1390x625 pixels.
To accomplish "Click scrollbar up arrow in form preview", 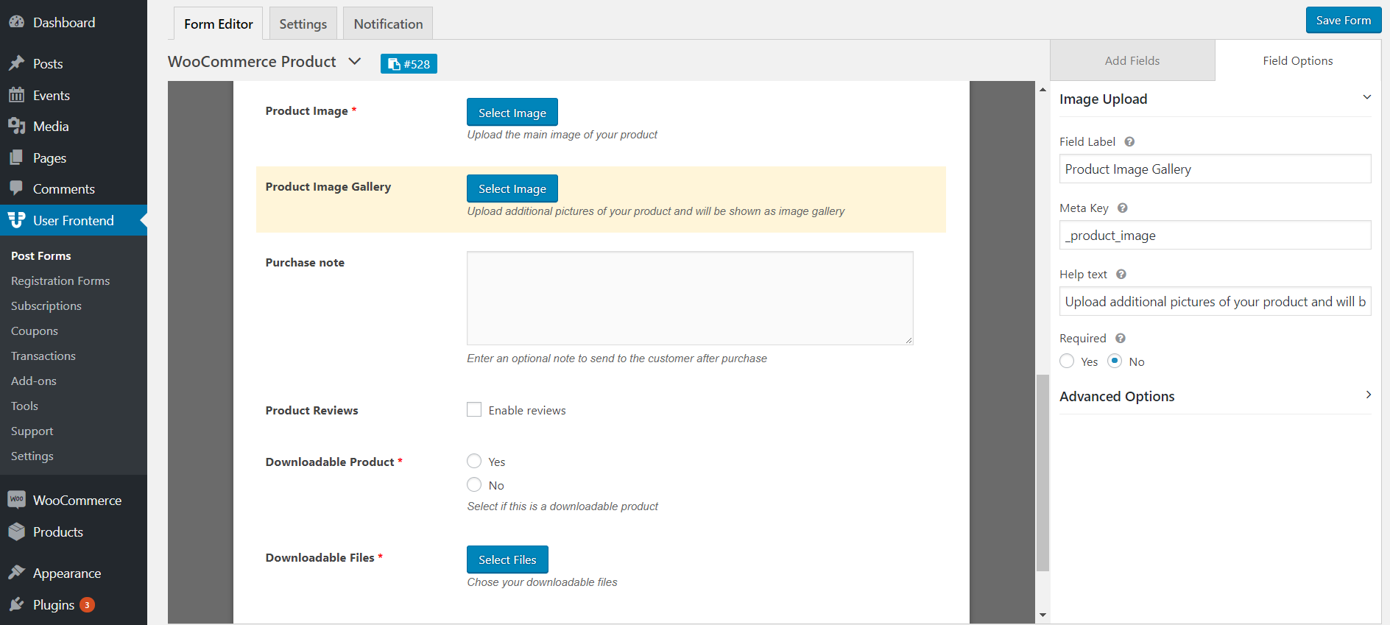I will click(x=1042, y=89).
